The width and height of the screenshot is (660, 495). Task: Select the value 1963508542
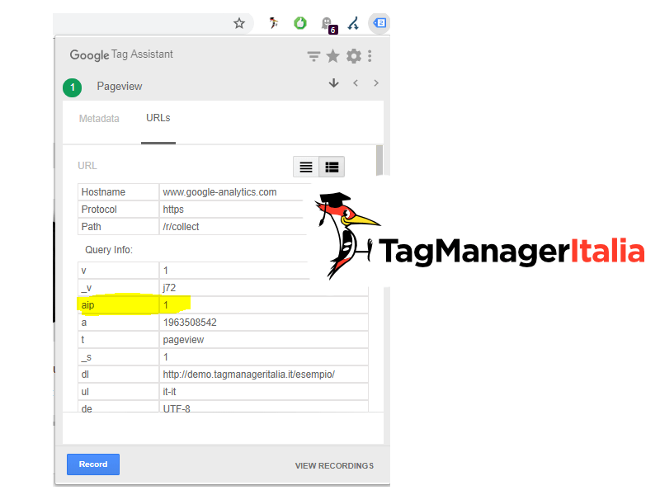(190, 323)
